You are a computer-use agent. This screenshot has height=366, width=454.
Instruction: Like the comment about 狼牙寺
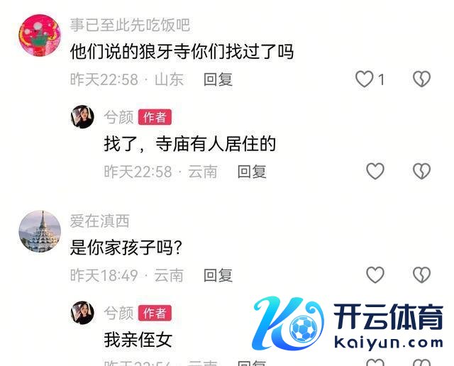pyautogui.click(x=364, y=79)
